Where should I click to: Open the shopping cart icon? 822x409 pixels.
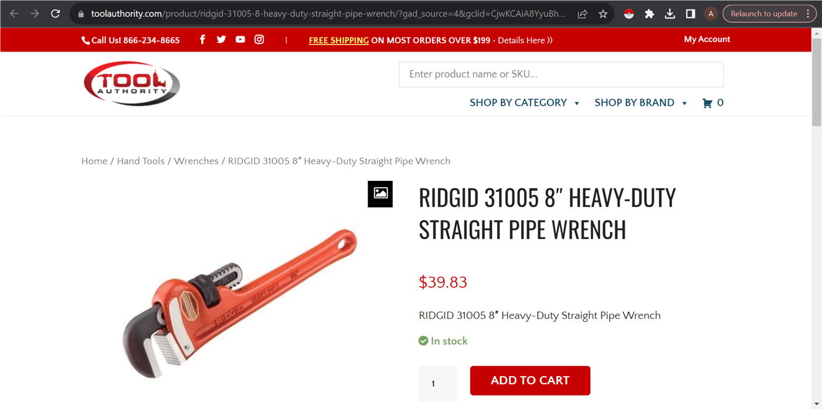(x=707, y=103)
